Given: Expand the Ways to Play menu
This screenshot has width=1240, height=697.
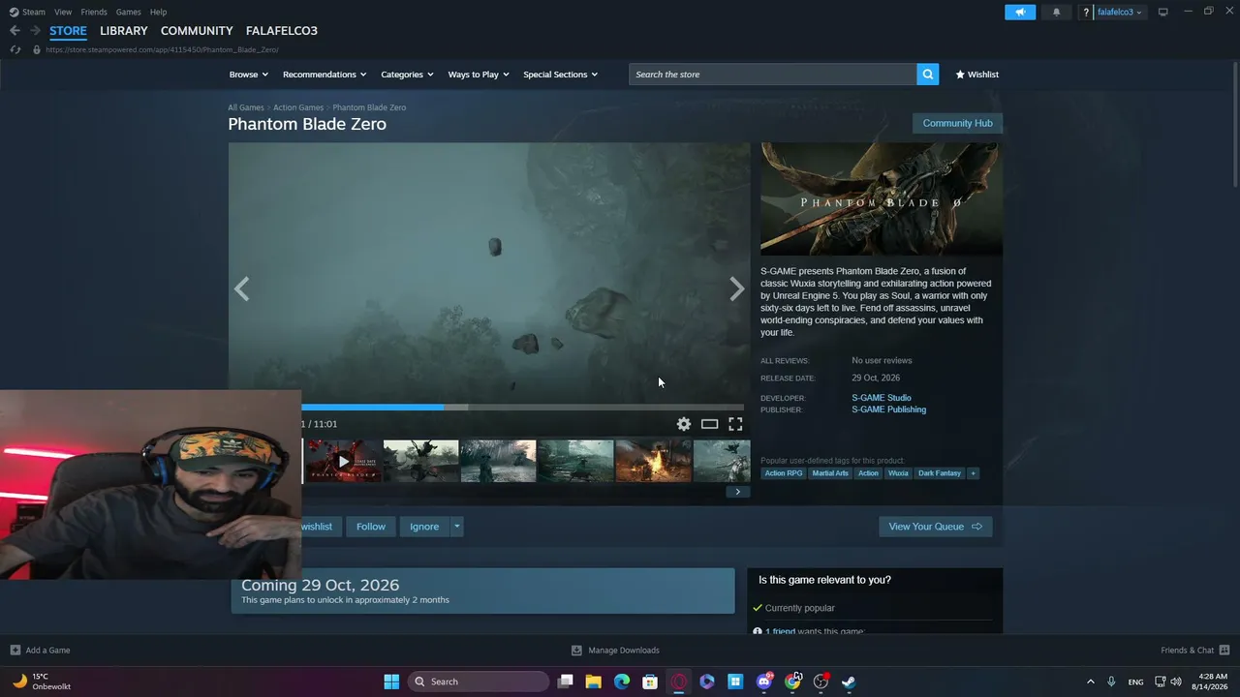Looking at the screenshot, I should pyautogui.click(x=479, y=75).
